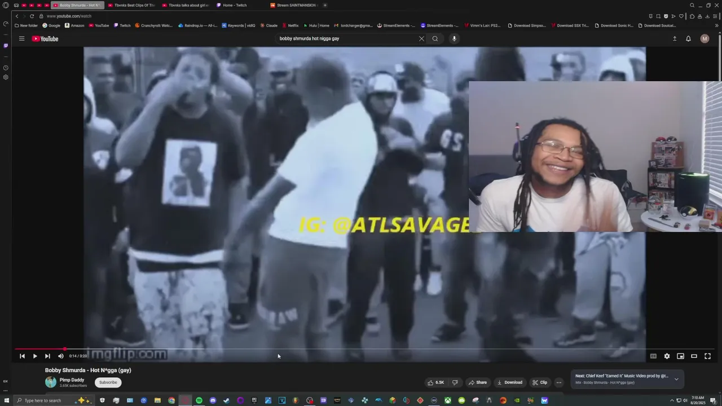This screenshot has width=722, height=406.
Task: Open the Twitch bookmark
Action: [122, 25]
